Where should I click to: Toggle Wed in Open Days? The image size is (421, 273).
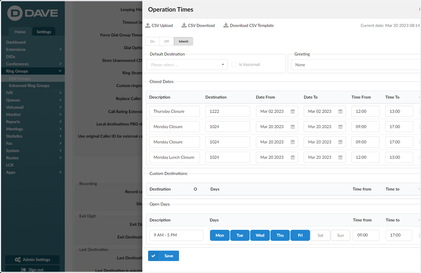[x=260, y=235]
